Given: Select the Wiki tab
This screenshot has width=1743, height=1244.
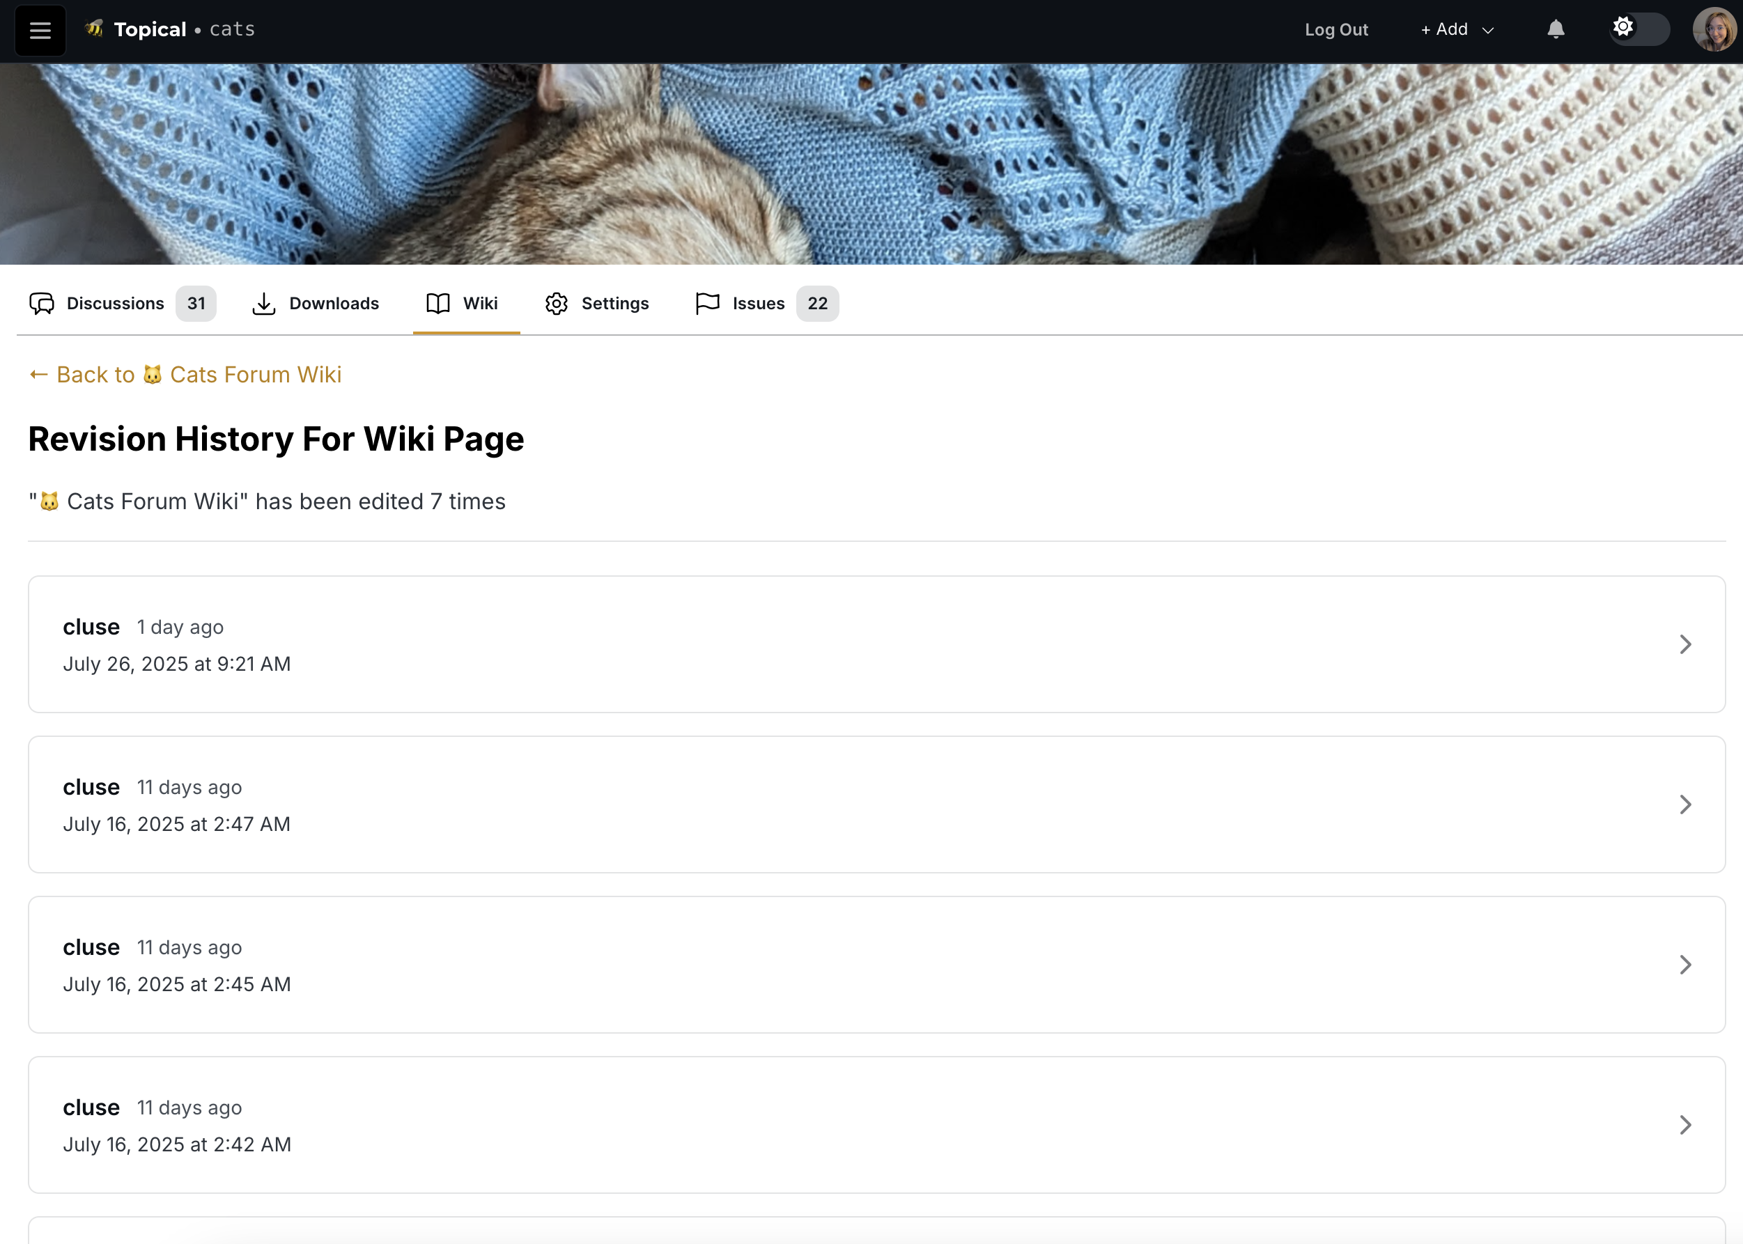Looking at the screenshot, I should 466,304.
